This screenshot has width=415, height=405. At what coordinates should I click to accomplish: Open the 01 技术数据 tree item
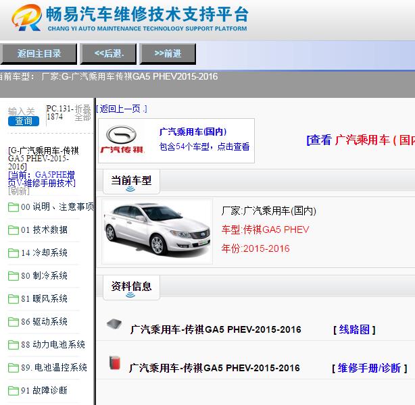44,230
